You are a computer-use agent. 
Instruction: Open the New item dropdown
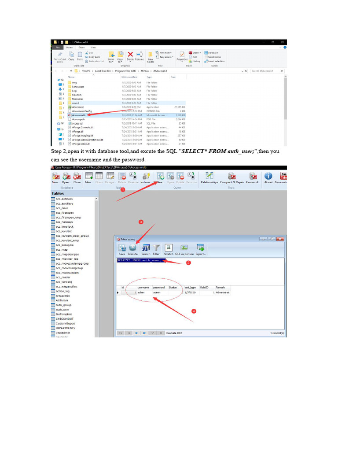point(164,53)
